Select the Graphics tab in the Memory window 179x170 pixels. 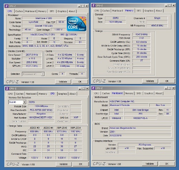[x=149, y=11]
